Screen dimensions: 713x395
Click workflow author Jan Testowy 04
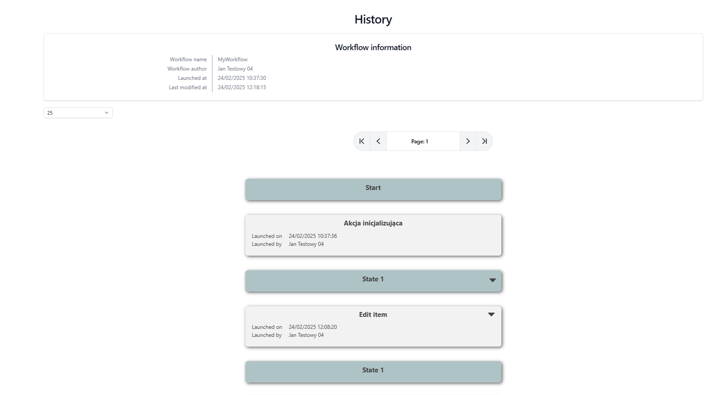pos(235,69)
